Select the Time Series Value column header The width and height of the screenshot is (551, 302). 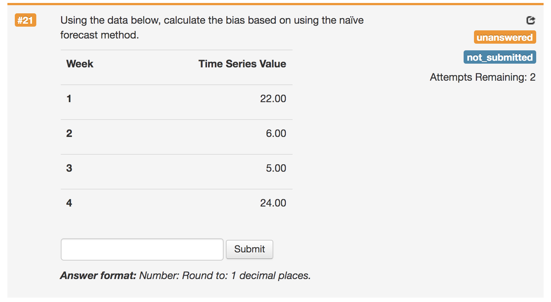242,64
